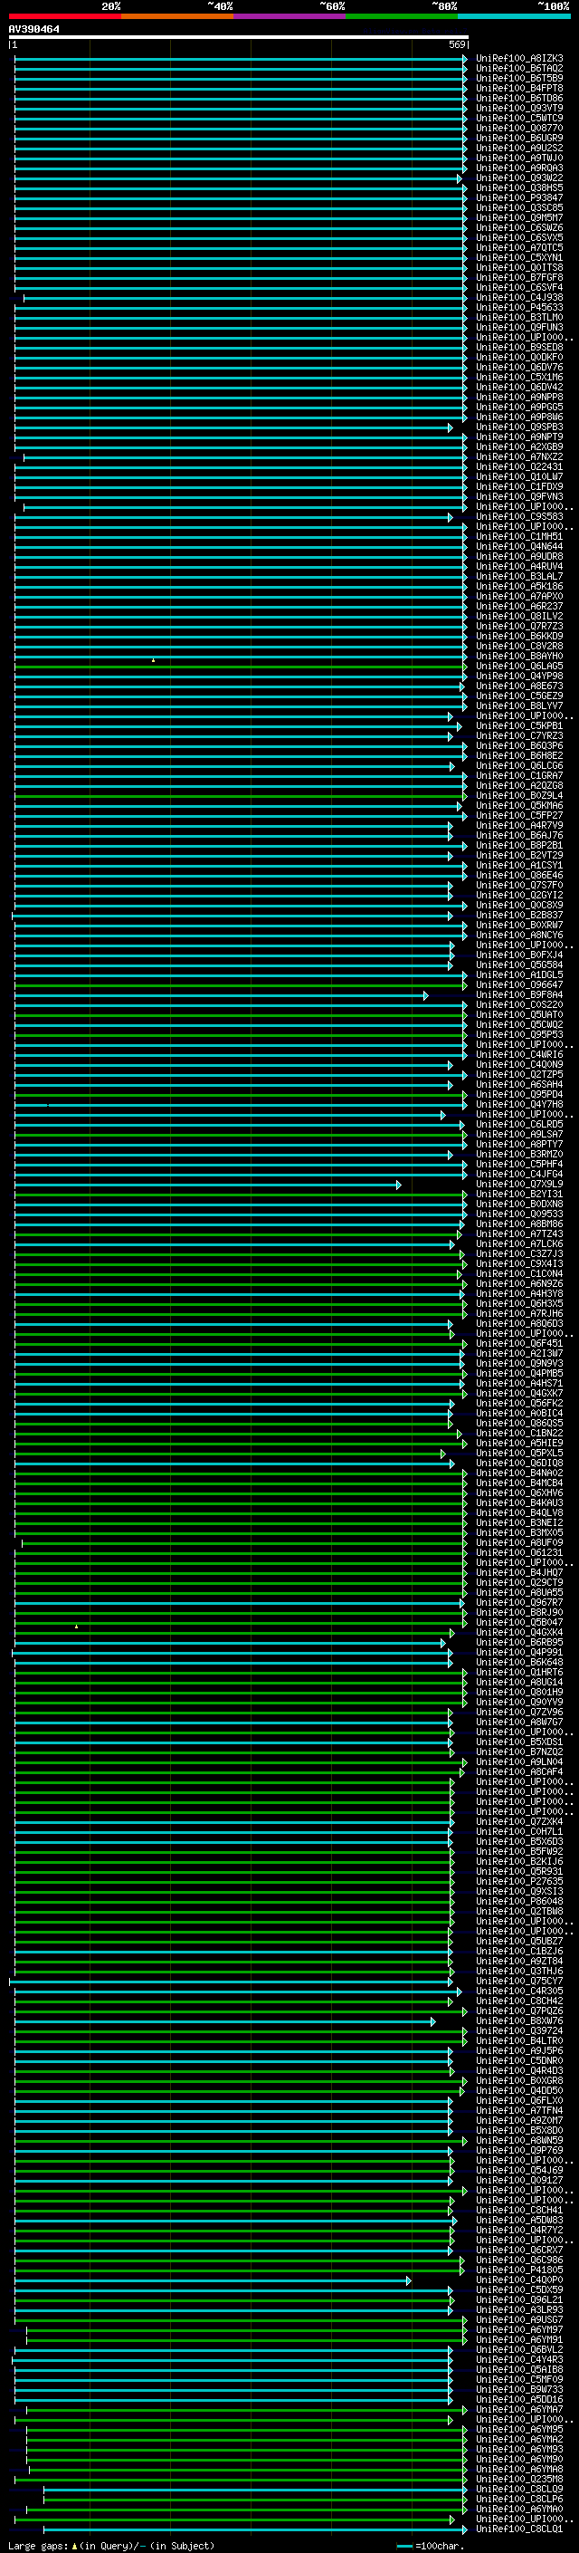Open hit UniRef100_A6N9Z6
The image size is (579, 2553).
519,1284
